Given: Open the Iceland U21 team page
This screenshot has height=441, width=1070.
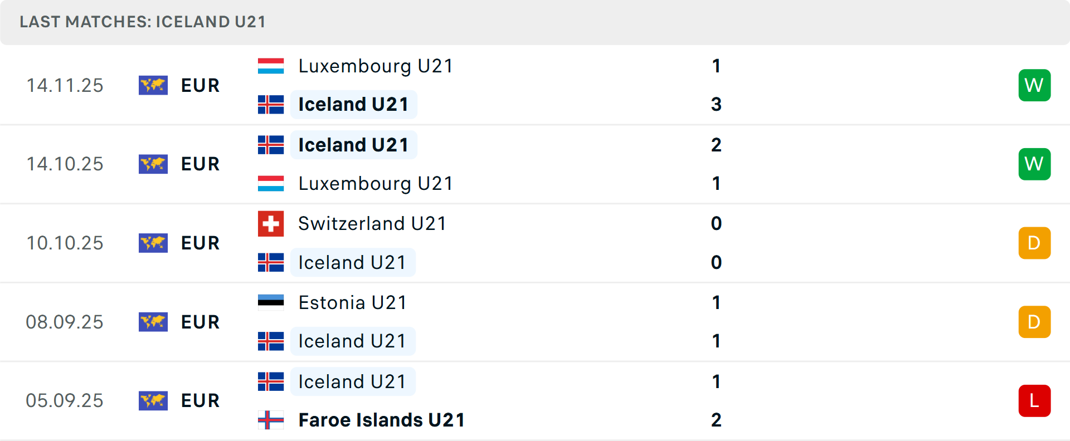Looking at the screenshot, I should [353, 104].
